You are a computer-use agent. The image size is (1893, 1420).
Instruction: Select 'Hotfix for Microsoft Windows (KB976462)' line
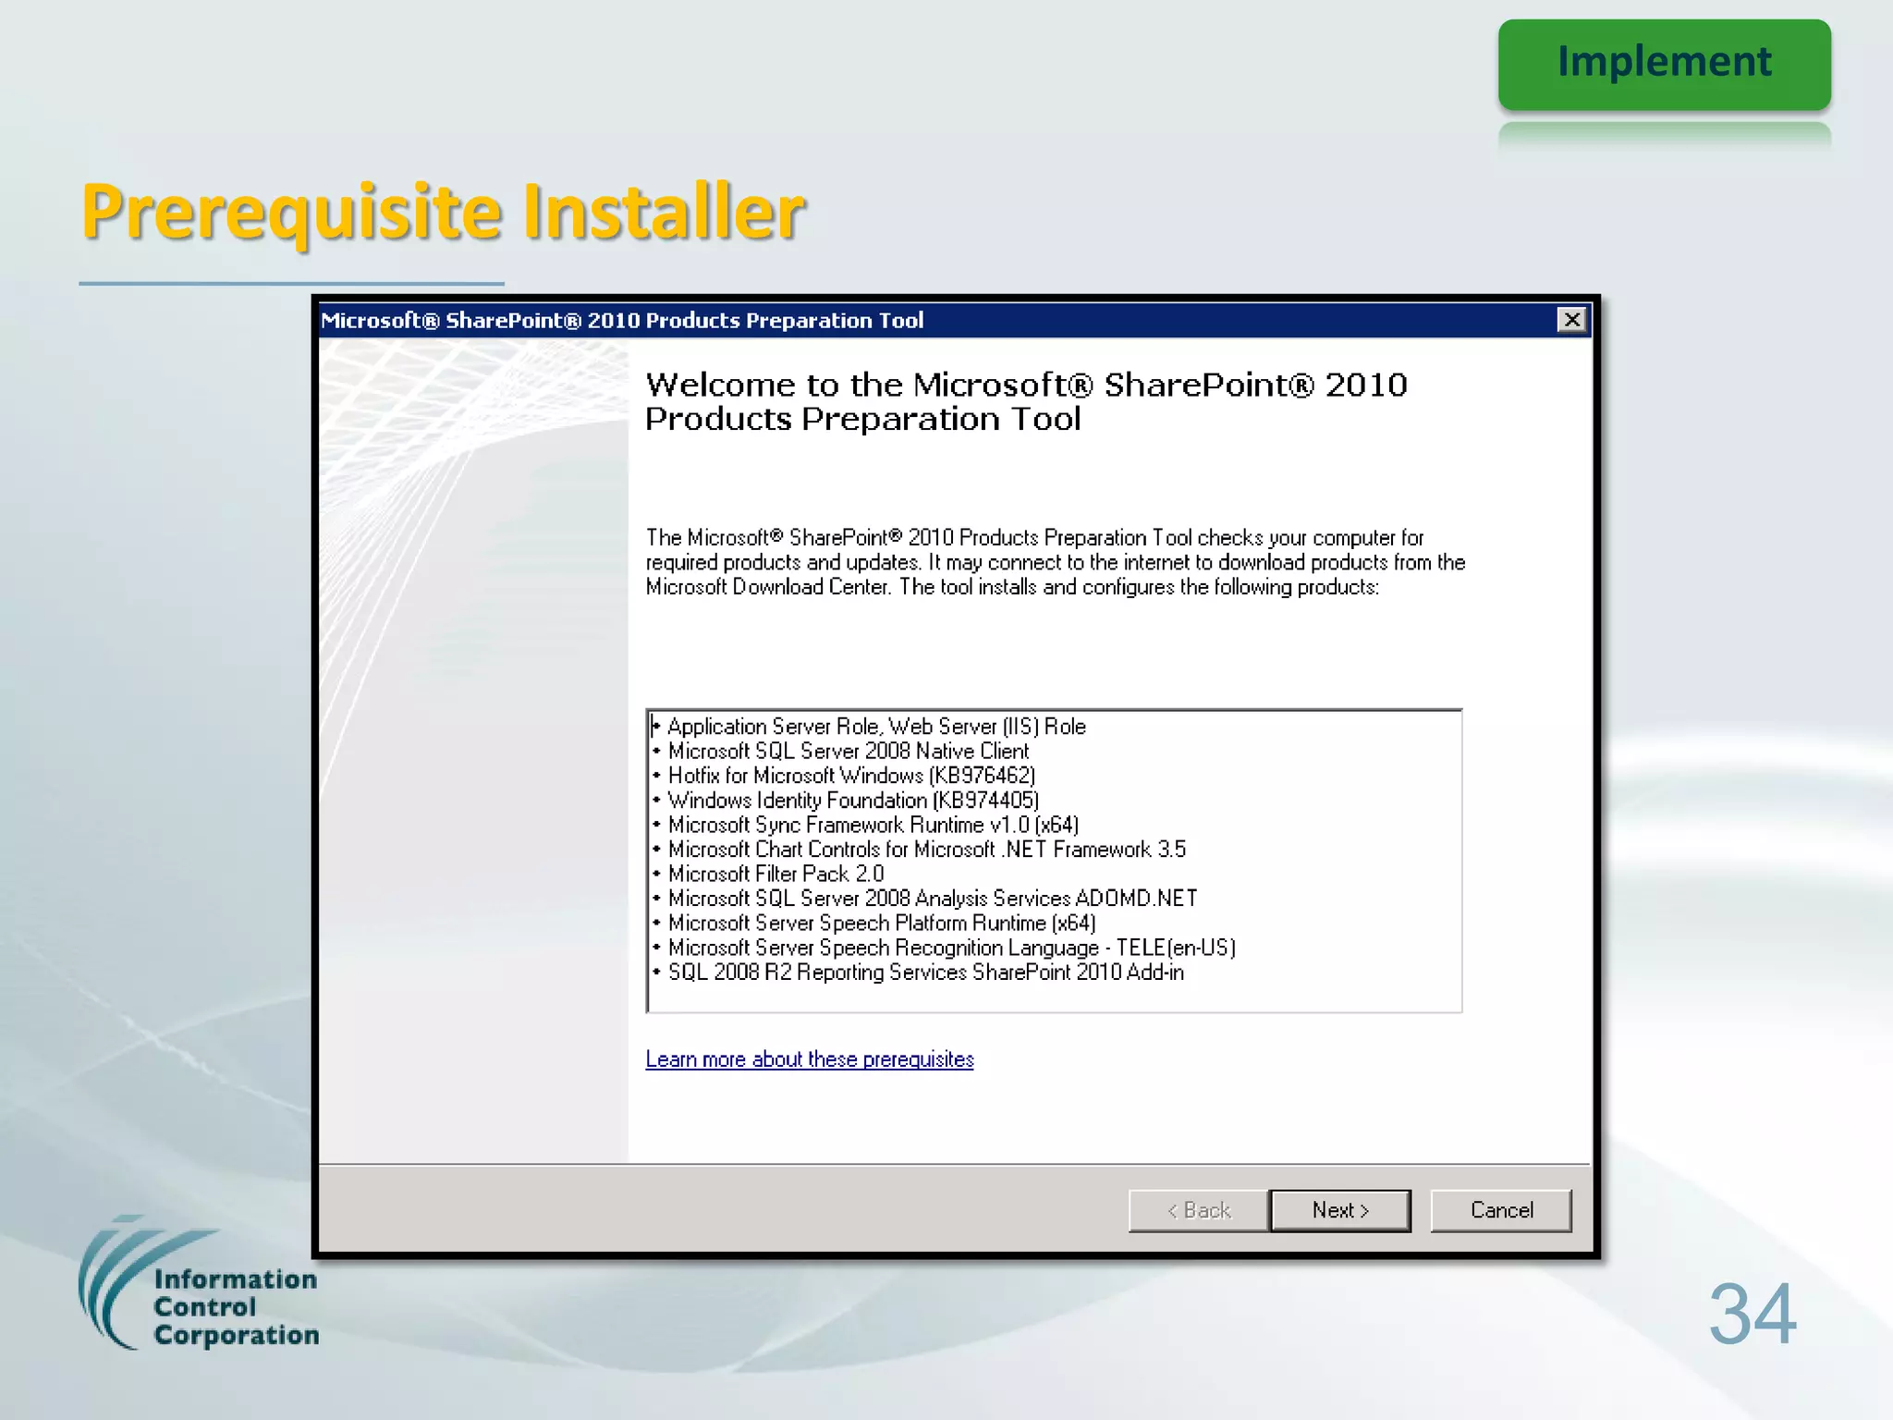tap(851, 776)
